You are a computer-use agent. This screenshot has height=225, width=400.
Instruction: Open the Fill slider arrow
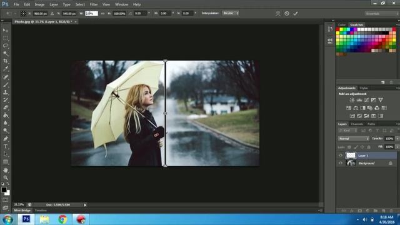click(397, 147)
